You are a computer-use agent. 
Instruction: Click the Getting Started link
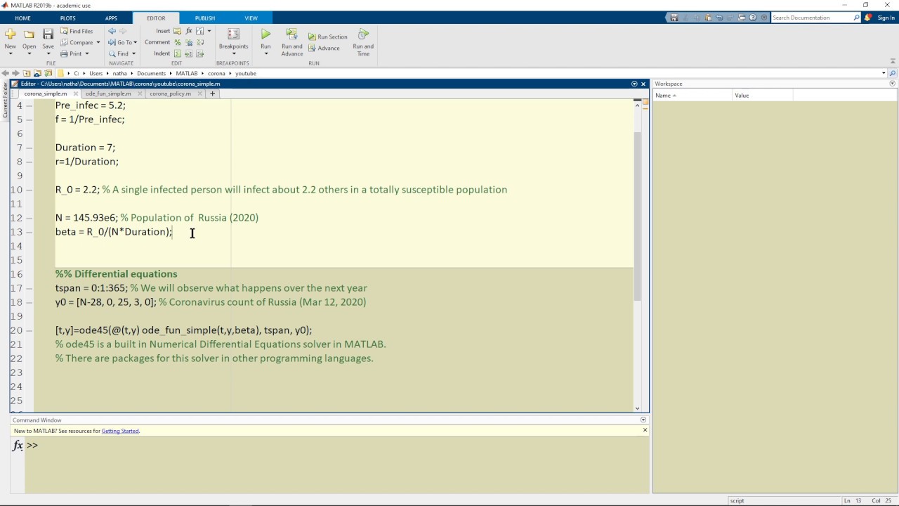120,431
